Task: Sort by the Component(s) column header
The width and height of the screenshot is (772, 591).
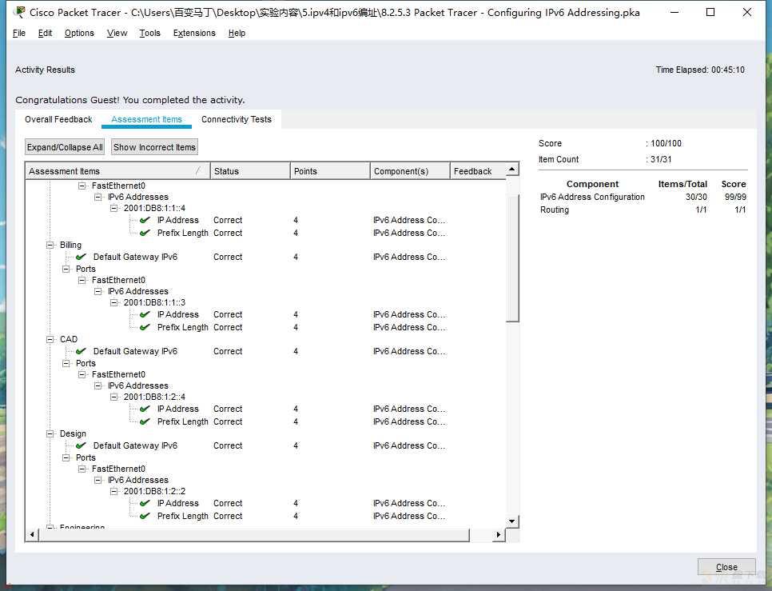Action: point(410,171)
